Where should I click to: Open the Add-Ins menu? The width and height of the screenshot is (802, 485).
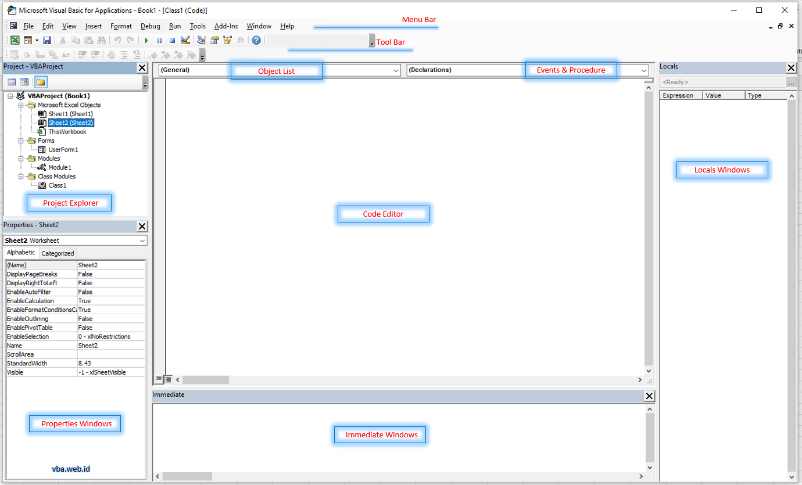226,26
